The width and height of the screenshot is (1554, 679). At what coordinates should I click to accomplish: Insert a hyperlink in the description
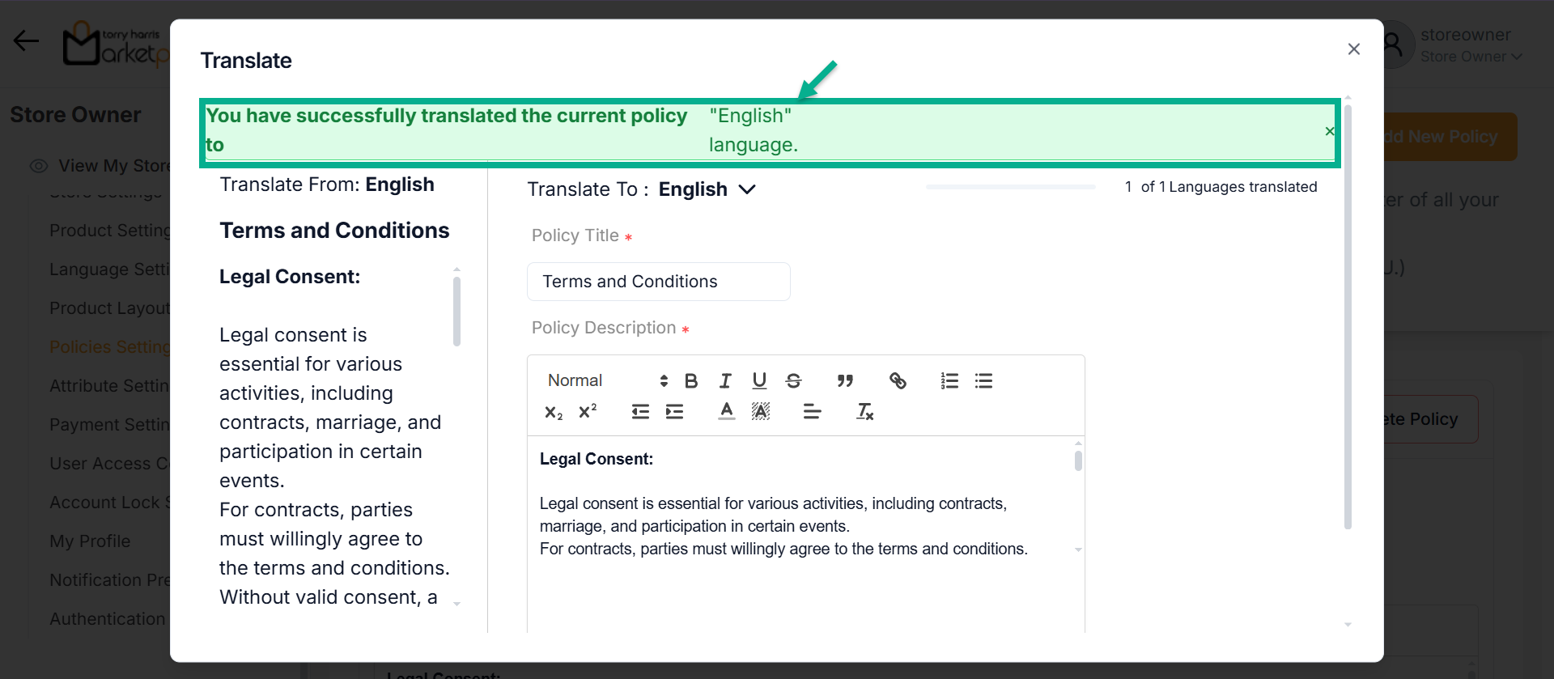898,381
